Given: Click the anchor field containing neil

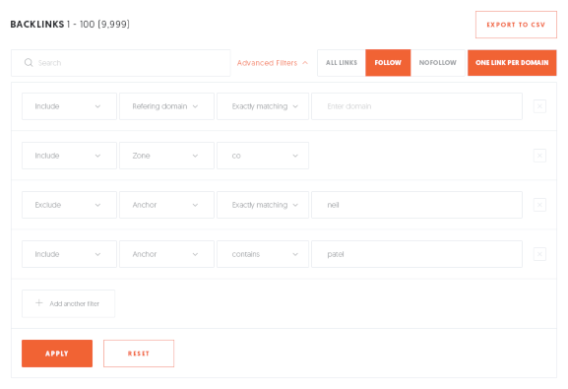Looking at the screenshot, I should [416, 205].
